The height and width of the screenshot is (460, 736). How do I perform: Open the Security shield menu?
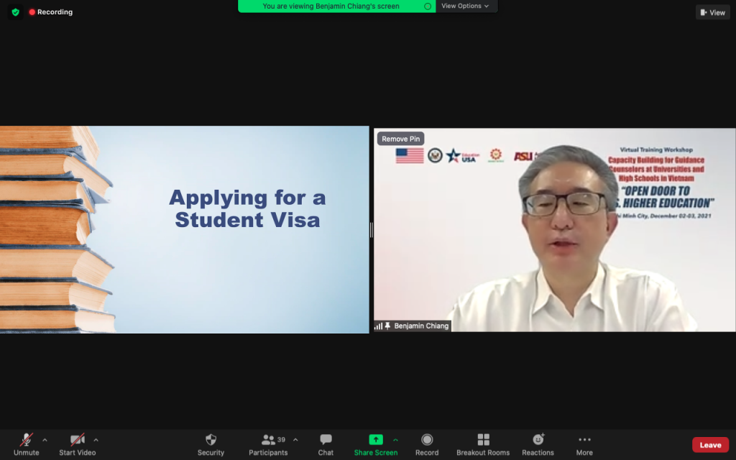[x=211, y=444]
